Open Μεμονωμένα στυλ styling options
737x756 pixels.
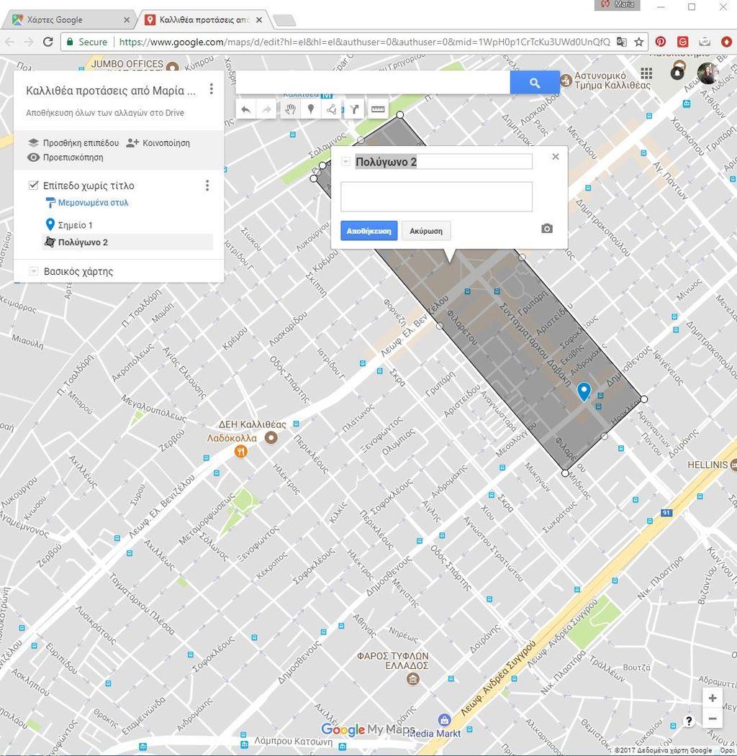93,203
